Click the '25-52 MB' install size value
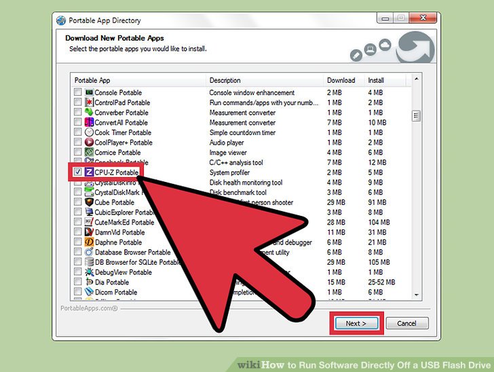494x372 pixels. coord(381,282)
